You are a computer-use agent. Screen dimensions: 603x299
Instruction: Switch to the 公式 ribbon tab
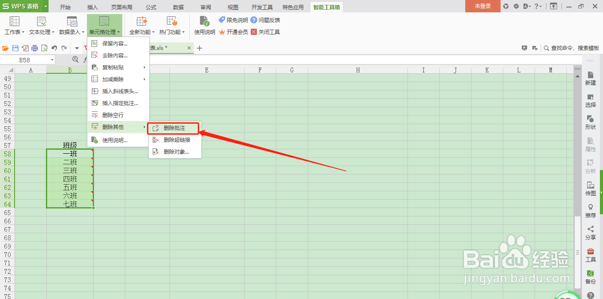151,7
